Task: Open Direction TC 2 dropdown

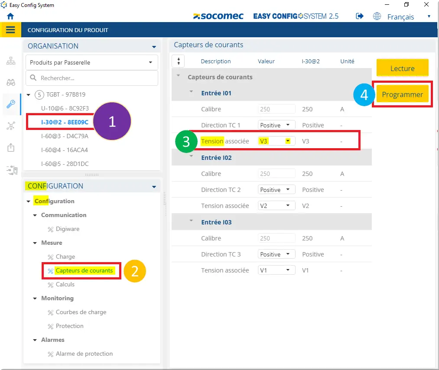Action: pyautogui.click(x=276, y=190)
